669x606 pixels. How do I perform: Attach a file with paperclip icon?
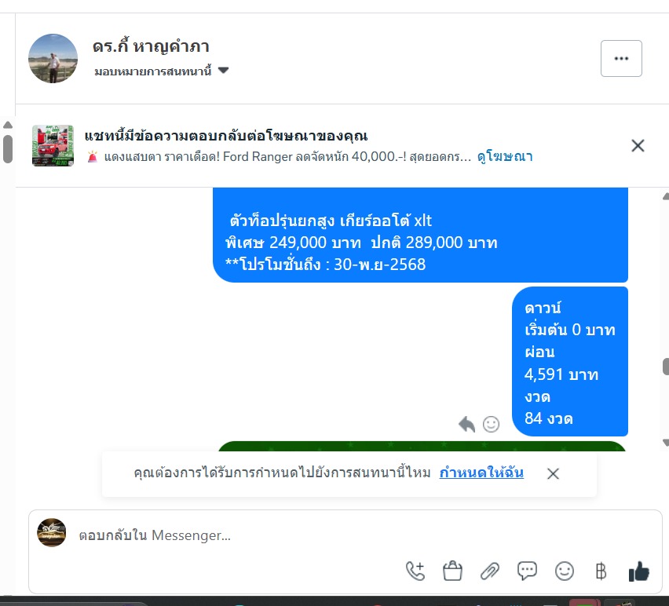[x=490, y=571]
